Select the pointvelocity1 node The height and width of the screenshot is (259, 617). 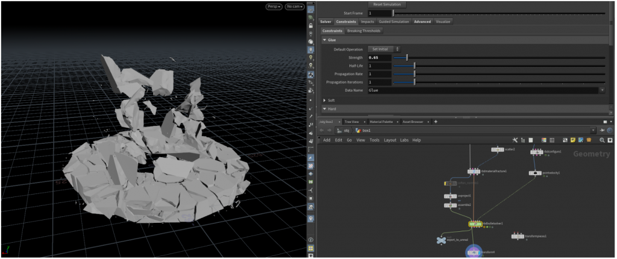535,173
